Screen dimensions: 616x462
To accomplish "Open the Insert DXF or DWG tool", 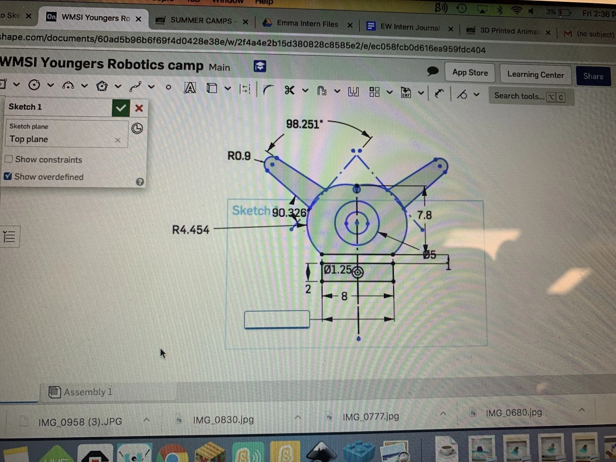I will point(406,93).
